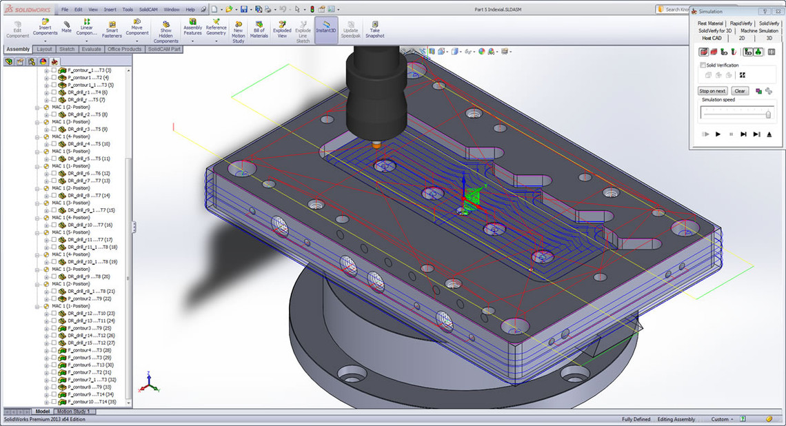Image resolution: width=786 pixels, height=426 pixels.
Task: Click the green tool holder icon in Simulation
Action: (758, 52)
